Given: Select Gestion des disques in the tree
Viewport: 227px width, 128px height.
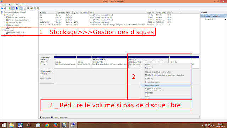Looking at the screenshot, I should [17, 33].
